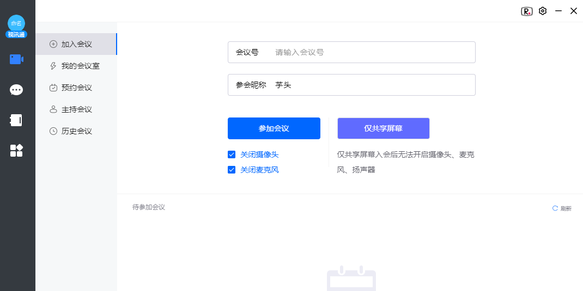Toggle the 关闭麦克风 checkbox
Viewport: 583px width, 291px height.
click(232, 170)
